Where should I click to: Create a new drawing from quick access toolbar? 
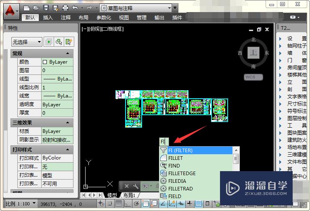coord(27,8)
